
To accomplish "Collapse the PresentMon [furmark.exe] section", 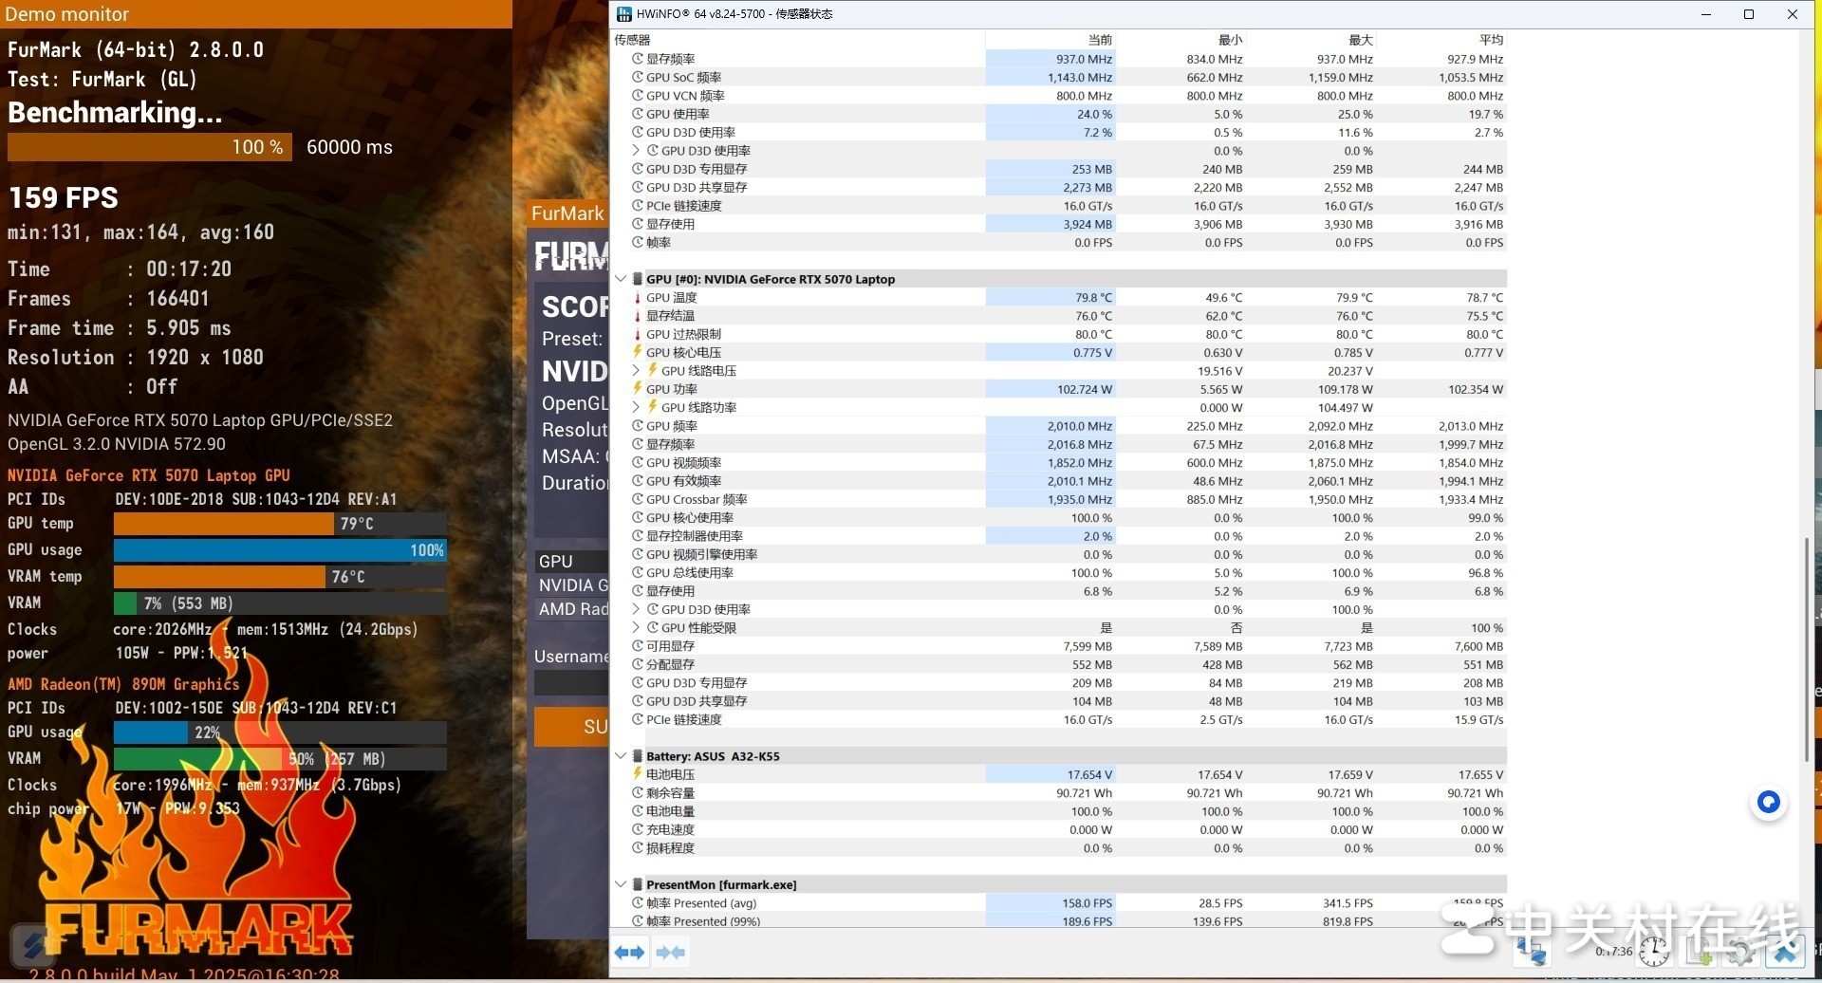I will [621, 884].
